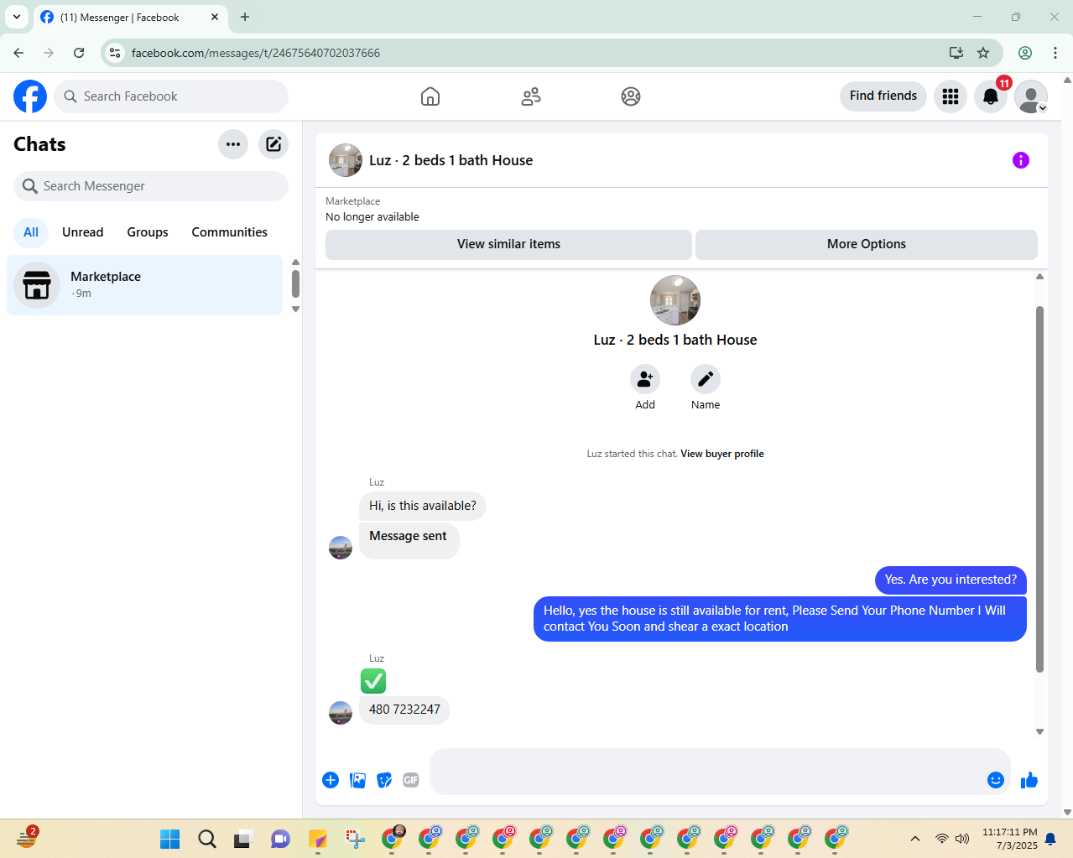Click conversation scroll up arrow
Screen dimensions: 1073x858
click(x=1039, y=277)
